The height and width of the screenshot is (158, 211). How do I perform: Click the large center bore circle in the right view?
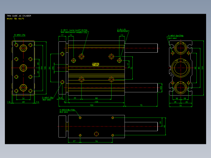click(181, 68)
